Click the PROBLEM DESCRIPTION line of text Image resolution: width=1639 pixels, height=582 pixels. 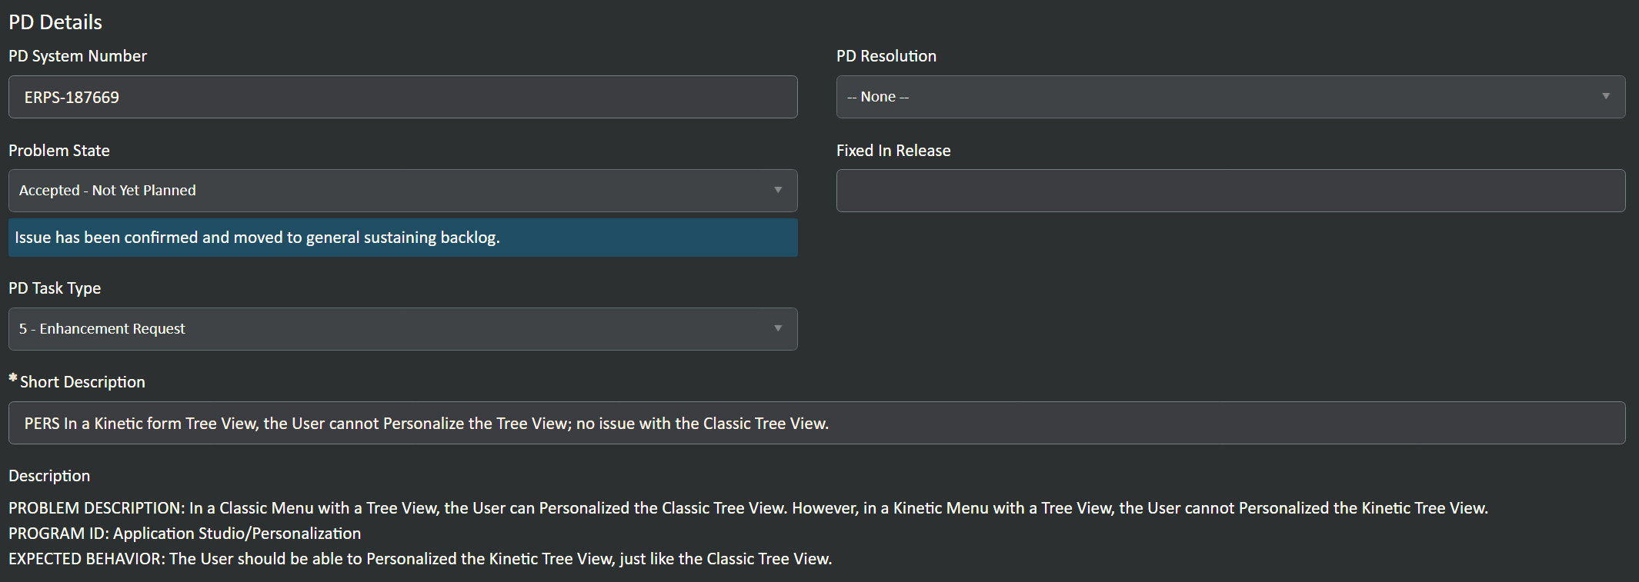point(748,508)
